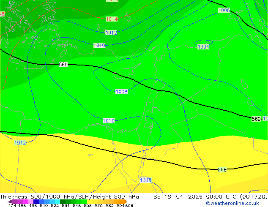The height and width of the screenshot is (207, 268).
Task: Click the 1006 isobar label
Action: (224, 11)
